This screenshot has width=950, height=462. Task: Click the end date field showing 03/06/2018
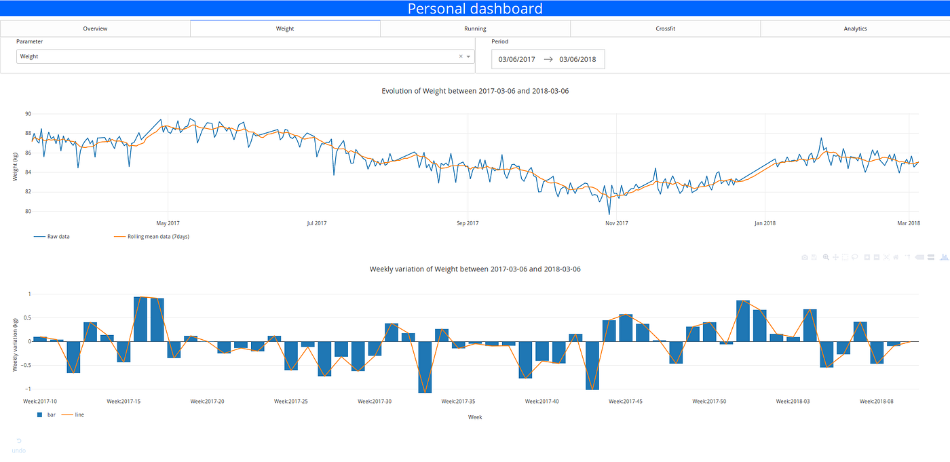coord(577,59)
